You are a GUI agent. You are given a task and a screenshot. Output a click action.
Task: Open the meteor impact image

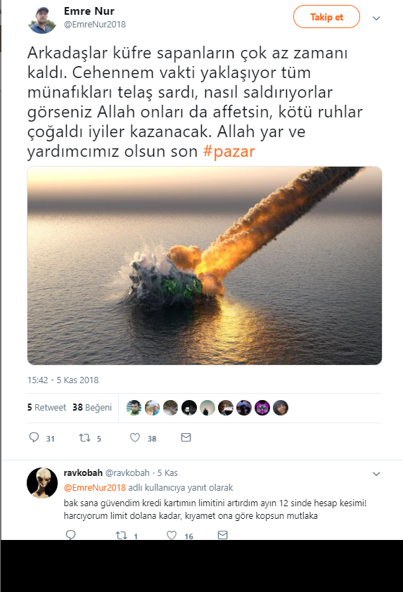pos(205,266)
